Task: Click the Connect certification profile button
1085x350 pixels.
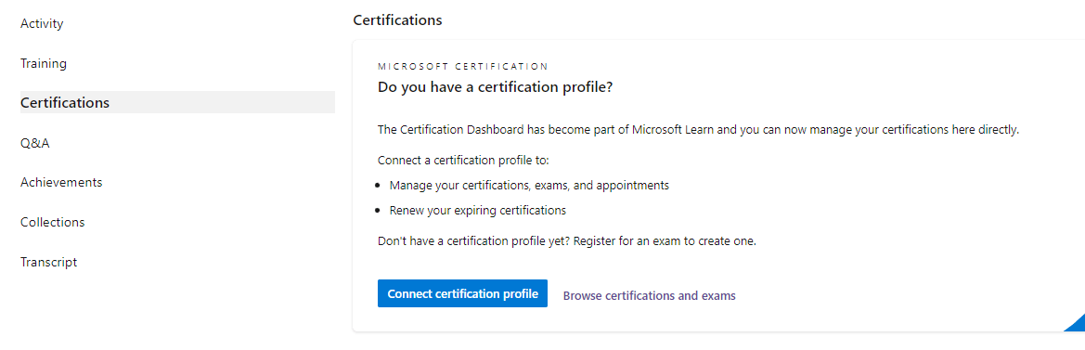Action: tap(462, 293)
